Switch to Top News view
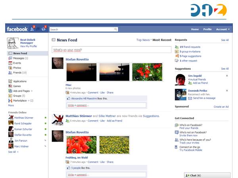238x178 pixels. click(143, 40)
